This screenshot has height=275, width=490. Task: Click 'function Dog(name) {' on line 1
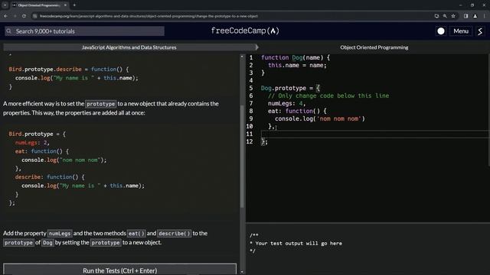(296, 57)
